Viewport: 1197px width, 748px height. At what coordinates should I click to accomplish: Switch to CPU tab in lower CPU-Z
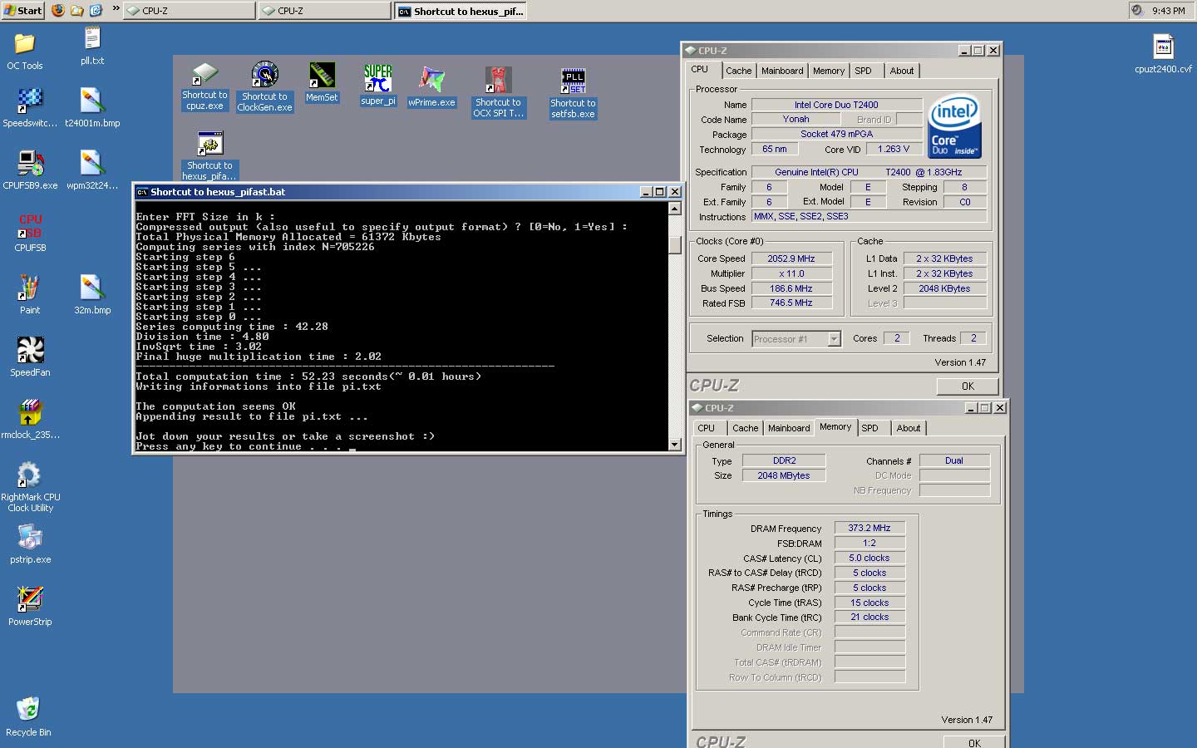tap(707, 428)
